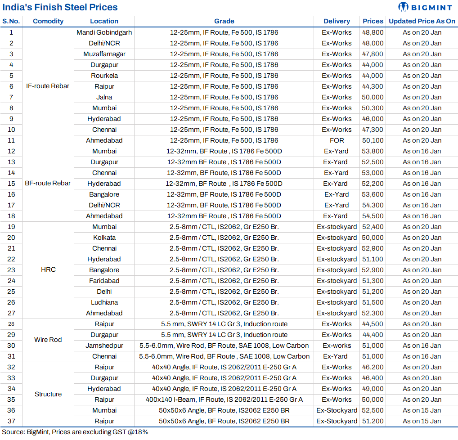Select the 400x140 I-Beam grade cell
The width and height of the screenshot is (458, 440).
[224, 400]
